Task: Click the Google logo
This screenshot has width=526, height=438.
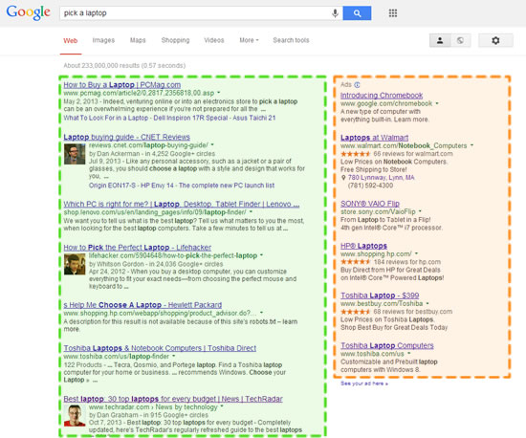Action: tap(28, 12)
